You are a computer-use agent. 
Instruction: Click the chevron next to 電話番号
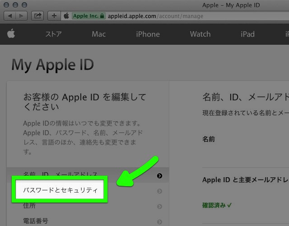tap(159, 221)
